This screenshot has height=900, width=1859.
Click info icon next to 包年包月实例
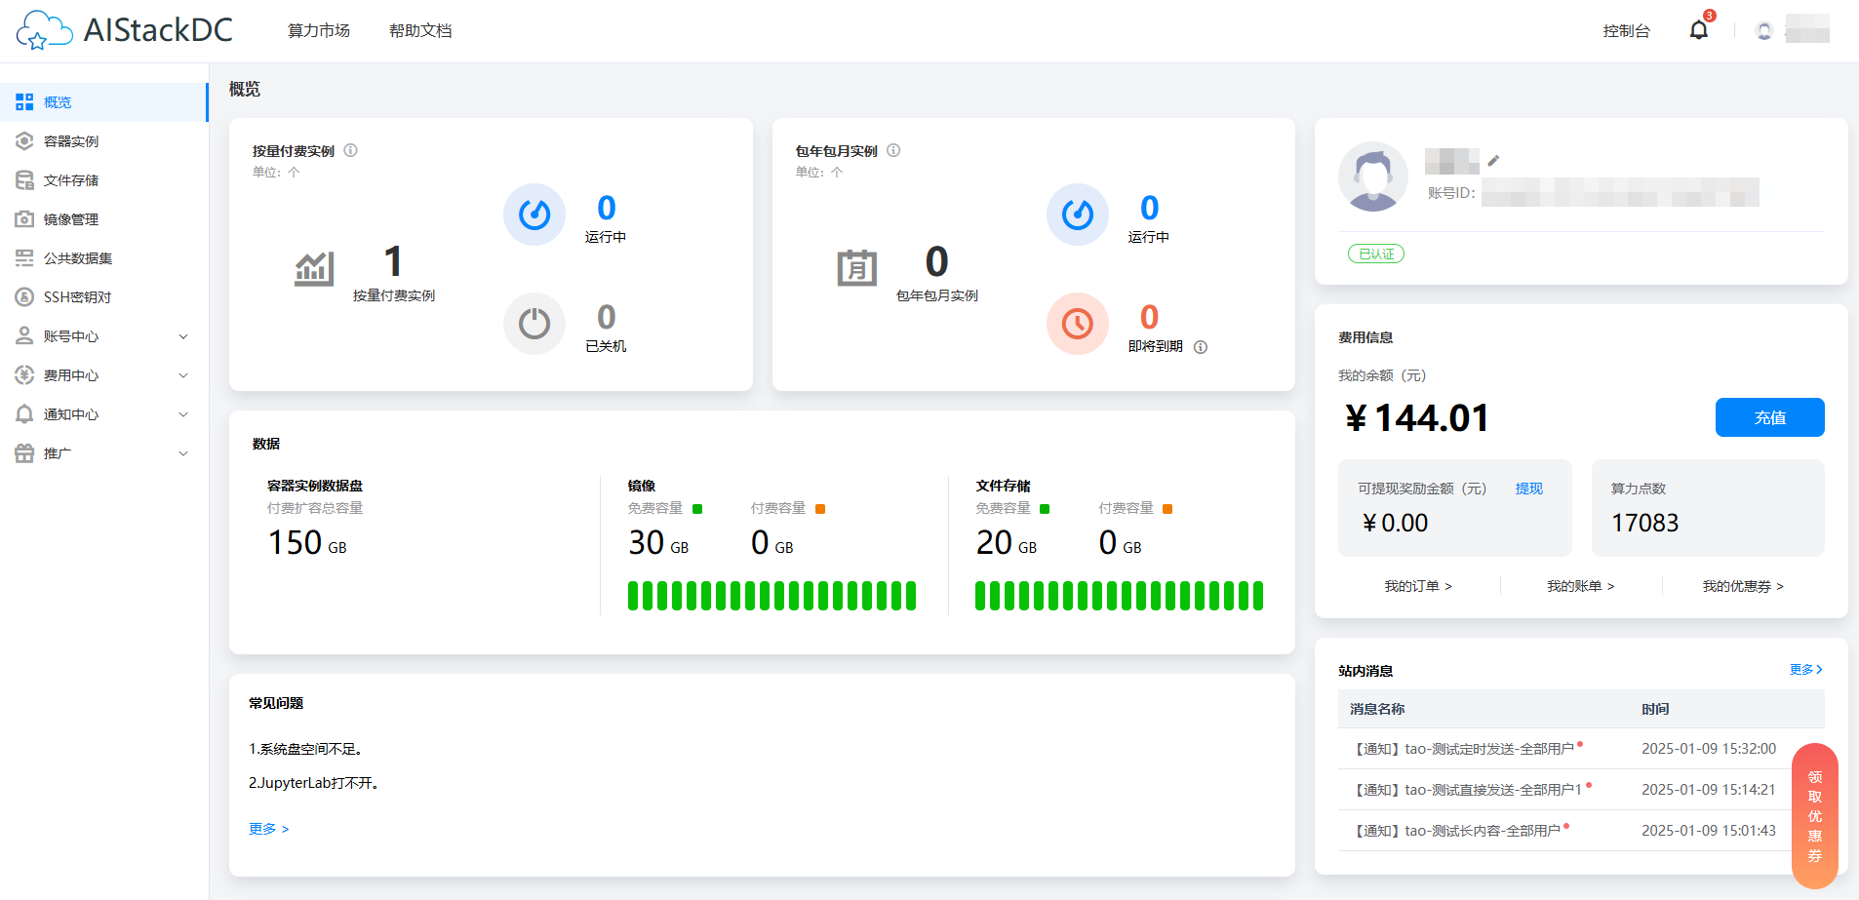(893, 150)
